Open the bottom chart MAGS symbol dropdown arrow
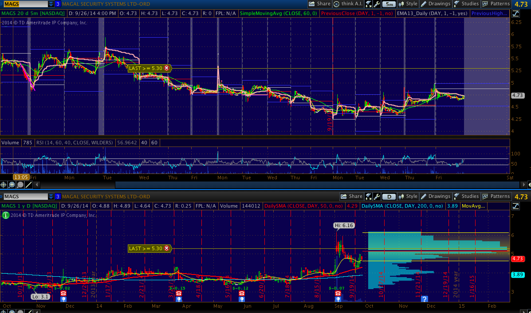Image resolution: width=531 pixels, height=313 pixels. pos(51,197)
